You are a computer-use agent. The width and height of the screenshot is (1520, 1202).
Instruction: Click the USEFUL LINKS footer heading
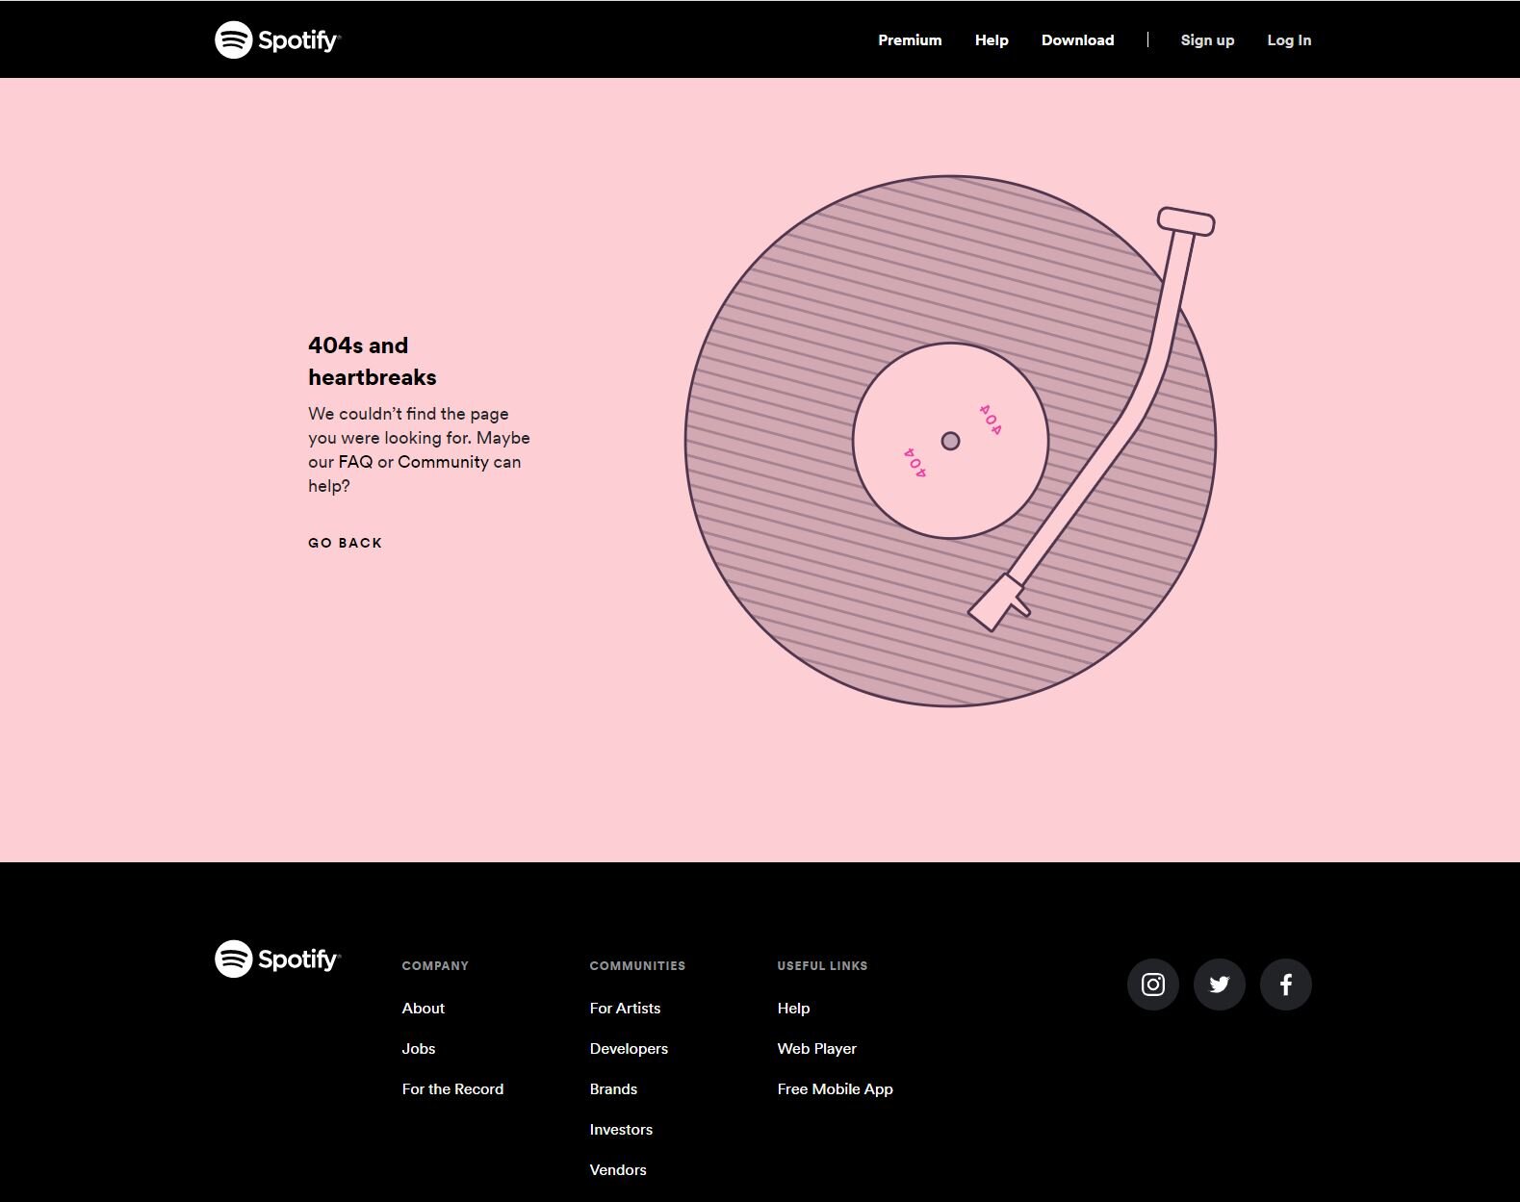[x=822, y=966]
